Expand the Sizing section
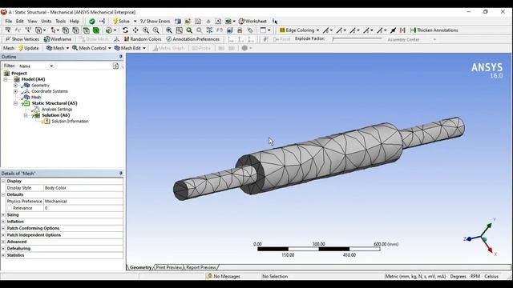The image size is (513, 288). coord(3,215)
